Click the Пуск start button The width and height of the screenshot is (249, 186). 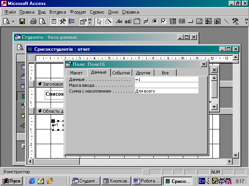tap(11, 181)
